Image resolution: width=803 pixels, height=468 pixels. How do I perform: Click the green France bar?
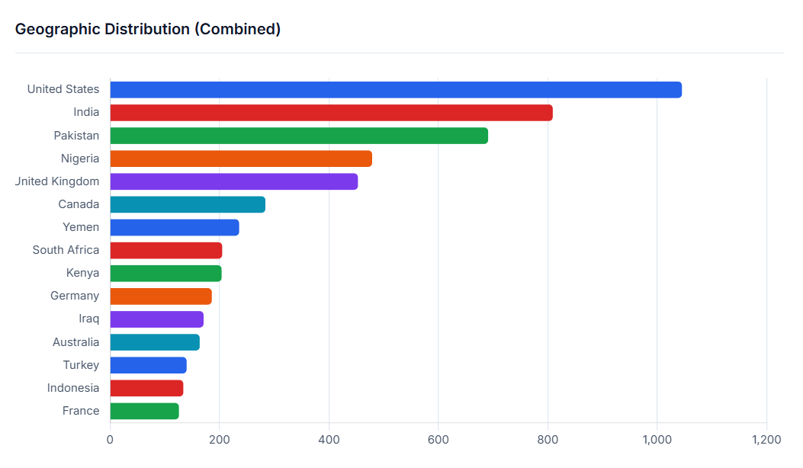(144, 411)
